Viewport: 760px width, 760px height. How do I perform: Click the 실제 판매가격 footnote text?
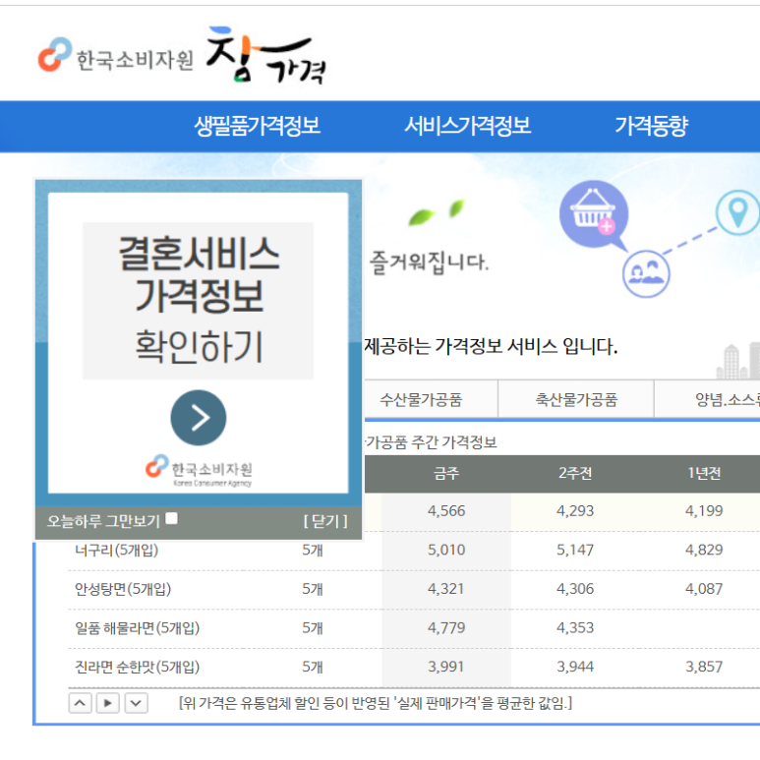pyautogui.click(x=376, y=703)
